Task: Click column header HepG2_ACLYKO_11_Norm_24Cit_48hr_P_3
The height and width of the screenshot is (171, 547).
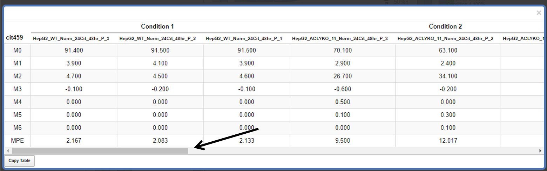Action: click(x=340, y=39)
